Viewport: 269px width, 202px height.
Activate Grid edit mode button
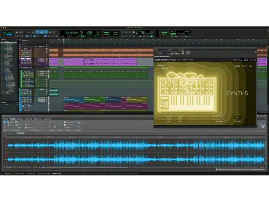[x=9, y=35]
